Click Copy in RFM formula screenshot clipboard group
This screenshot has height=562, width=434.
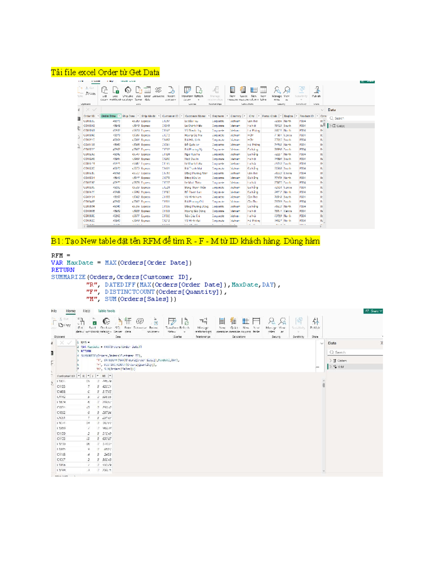[x=65, y=325]
